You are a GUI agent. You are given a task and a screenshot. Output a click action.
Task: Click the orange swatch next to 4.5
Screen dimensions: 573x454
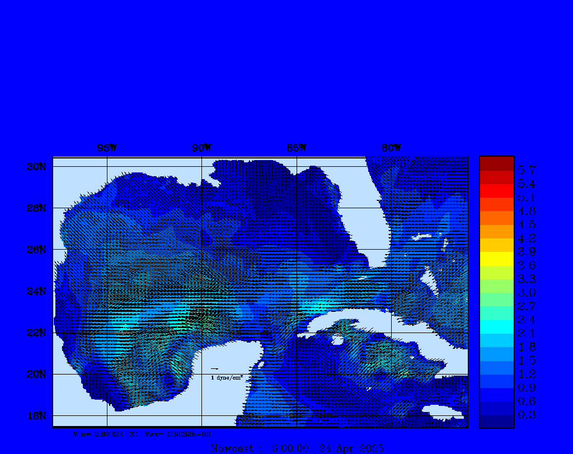point(496,231)
